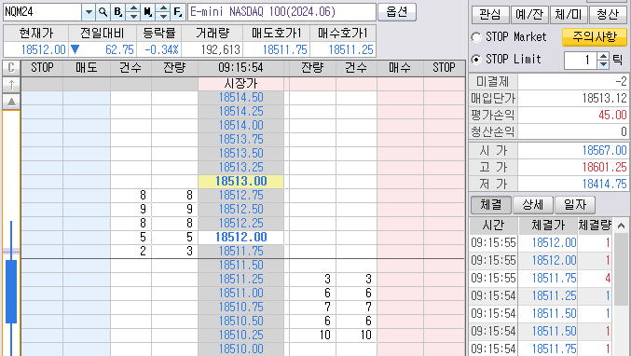Open the NQM24 symbol dropdown arrow

point(89,12)
